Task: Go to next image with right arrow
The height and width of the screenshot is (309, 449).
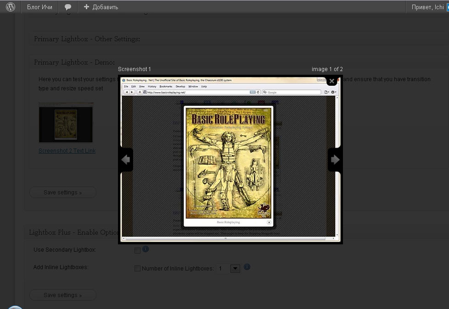Action: 335,160
